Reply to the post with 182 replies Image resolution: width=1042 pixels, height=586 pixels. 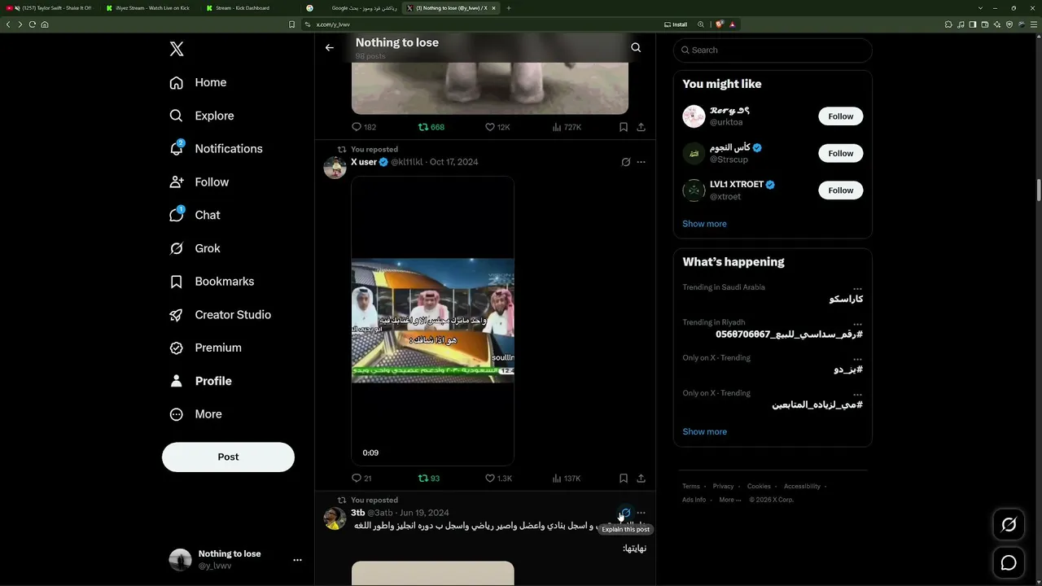click(x=363, y=127)
